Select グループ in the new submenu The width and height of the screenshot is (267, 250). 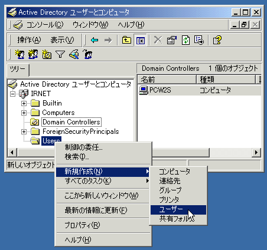(x=178, y=190)
